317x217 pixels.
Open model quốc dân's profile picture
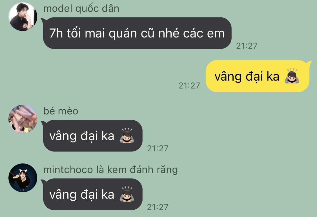23,17
